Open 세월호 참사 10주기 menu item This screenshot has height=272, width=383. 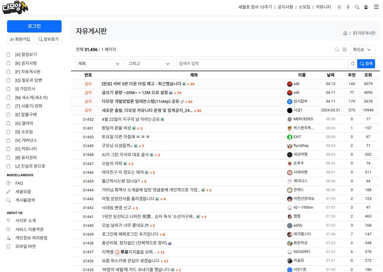click(255, 7)
